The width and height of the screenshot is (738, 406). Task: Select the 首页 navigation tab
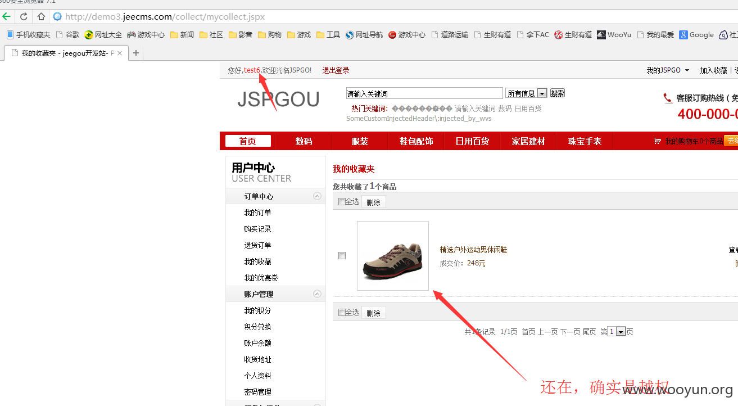(x=248, y=141)
